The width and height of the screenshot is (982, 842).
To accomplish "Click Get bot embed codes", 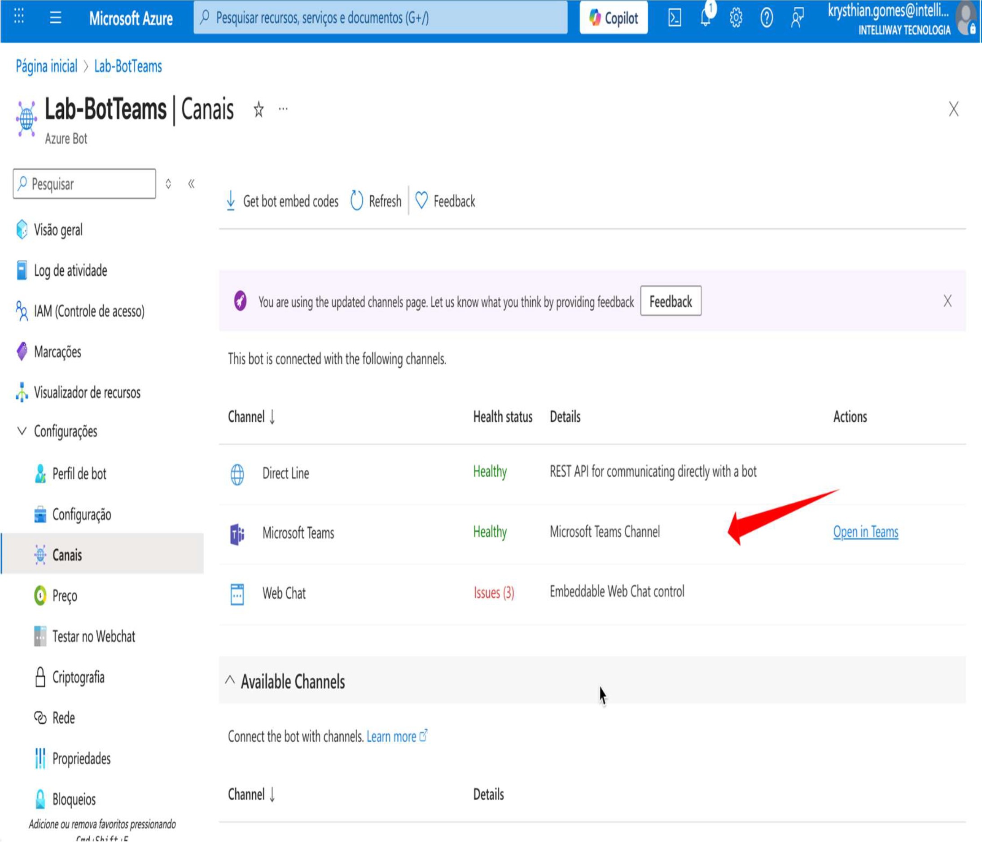I will click(282, 201).
